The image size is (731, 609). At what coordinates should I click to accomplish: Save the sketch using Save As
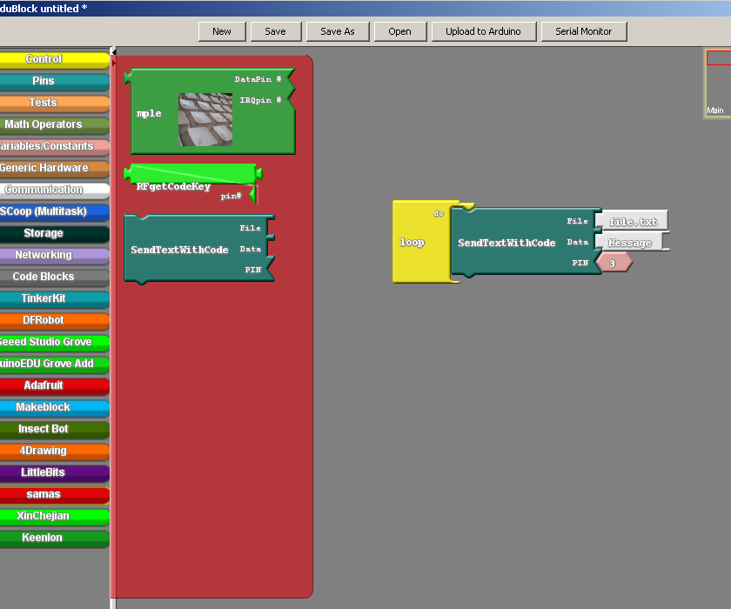[x=338, y=31]
